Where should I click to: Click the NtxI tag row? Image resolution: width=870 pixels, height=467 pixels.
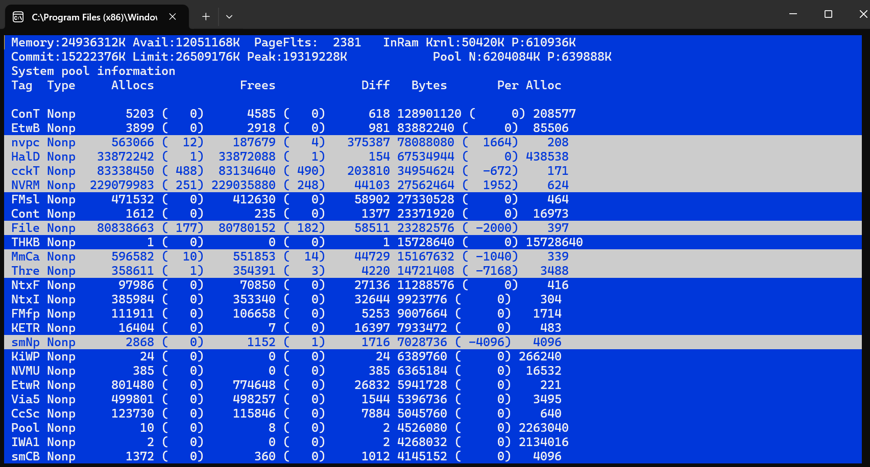433,299
